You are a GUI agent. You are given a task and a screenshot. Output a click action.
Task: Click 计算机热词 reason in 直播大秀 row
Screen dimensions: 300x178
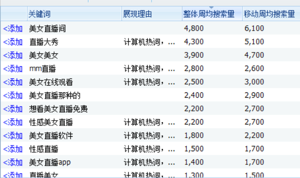pos(149,42)
